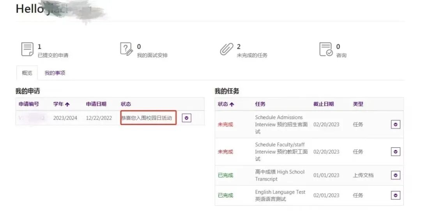Open dropdown for Schedule Admissions Interview task

[396, 124]
